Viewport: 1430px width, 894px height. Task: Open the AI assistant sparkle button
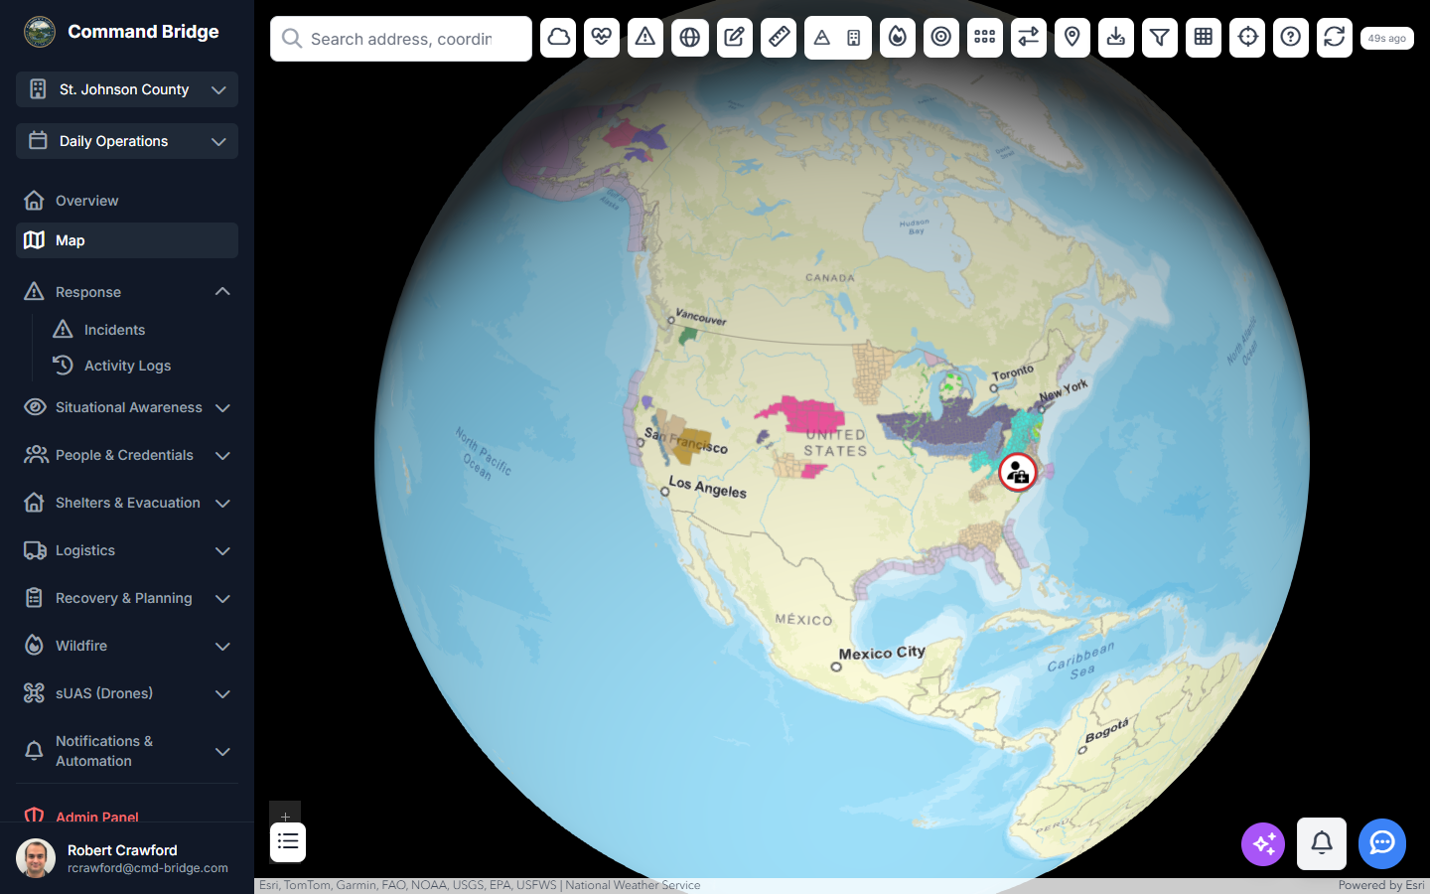(1262, 843)
